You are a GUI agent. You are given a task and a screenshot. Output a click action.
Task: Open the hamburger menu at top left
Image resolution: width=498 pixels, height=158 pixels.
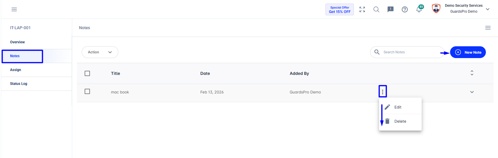coord(14,9)
